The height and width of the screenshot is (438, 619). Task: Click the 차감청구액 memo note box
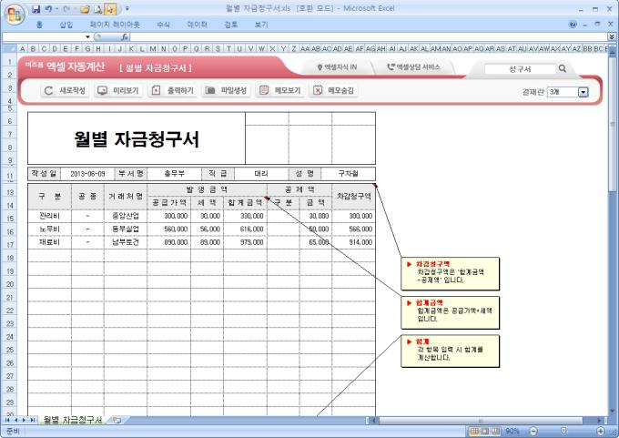(x=450, y=273)
